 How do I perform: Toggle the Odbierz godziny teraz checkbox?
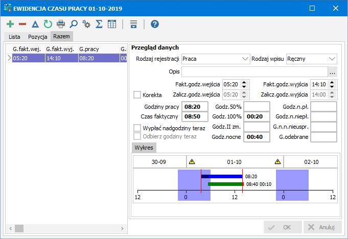(x=137, y=136)
